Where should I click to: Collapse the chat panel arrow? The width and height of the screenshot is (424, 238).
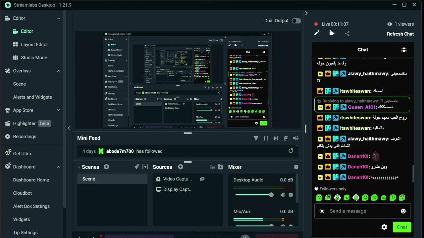(306, 13)
